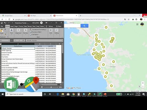Zoom in on the map
Viewport: 147px width, 110px height.
click(143, 83)
